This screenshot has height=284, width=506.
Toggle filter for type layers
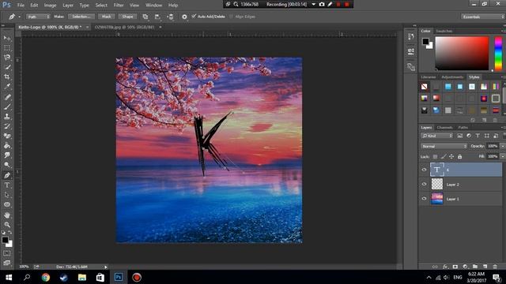click(x=478, y=136)
